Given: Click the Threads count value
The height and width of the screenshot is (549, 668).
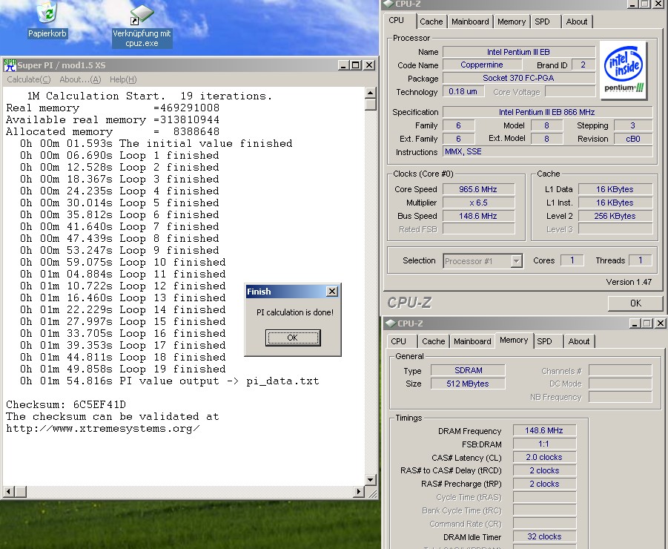Looking at the screenshot, I should click(x=641, y=260).
